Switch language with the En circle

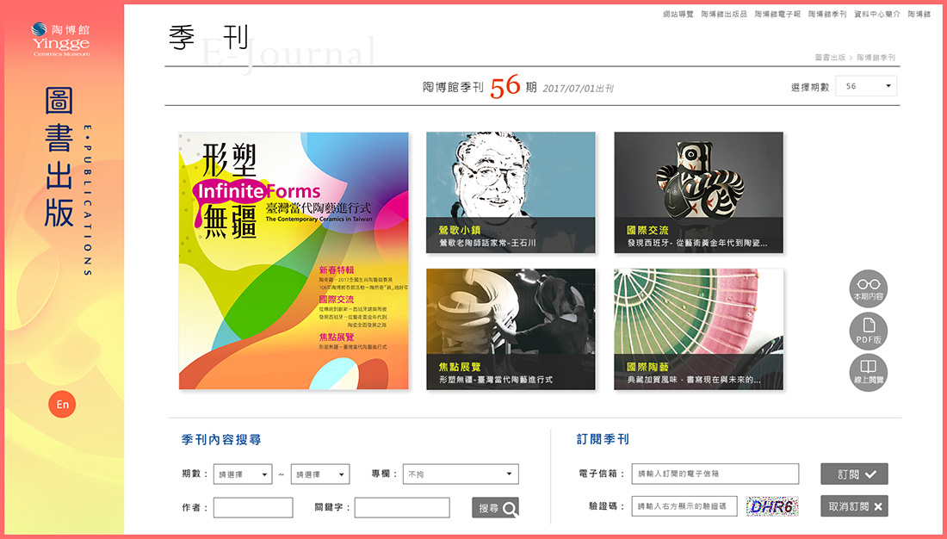(x=62, y=405)
